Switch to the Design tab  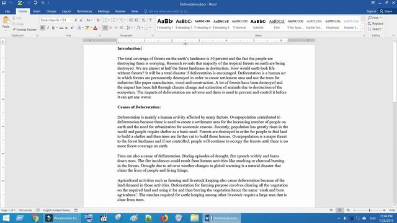coord(51,11)
